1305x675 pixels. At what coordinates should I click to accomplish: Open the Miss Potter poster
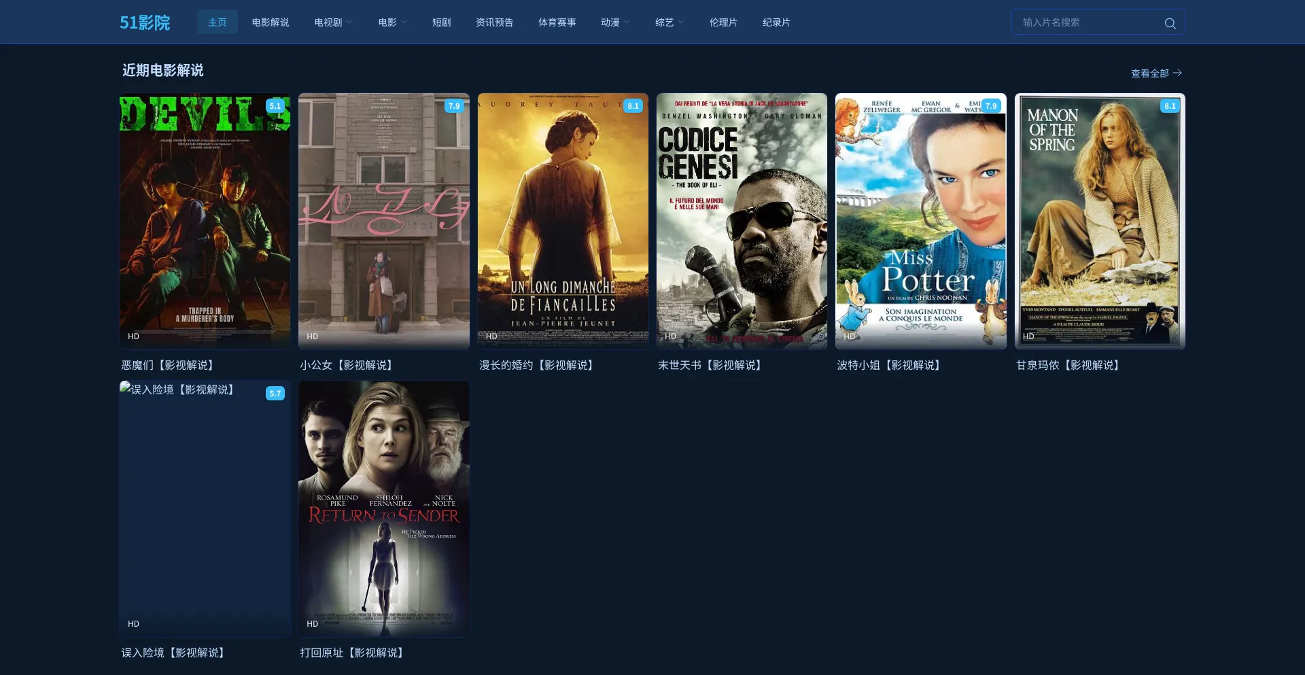[921, 222]
